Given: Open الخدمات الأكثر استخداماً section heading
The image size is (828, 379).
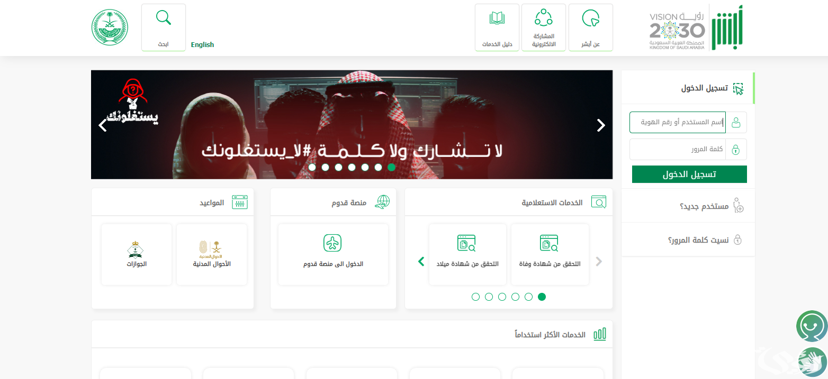Looking at the screenshot, I should pyautogui.click(x=550, y=335).
